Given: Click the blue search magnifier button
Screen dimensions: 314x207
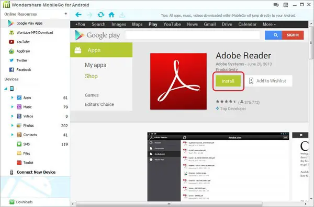Looking at the screenshot, I should [x=273, y=35].
